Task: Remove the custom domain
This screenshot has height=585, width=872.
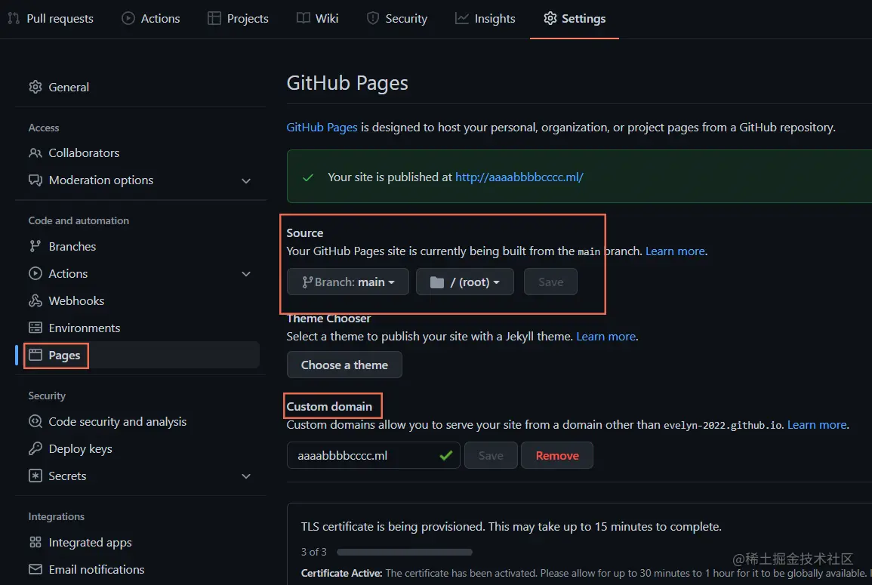Action: (x=557, y=455)
